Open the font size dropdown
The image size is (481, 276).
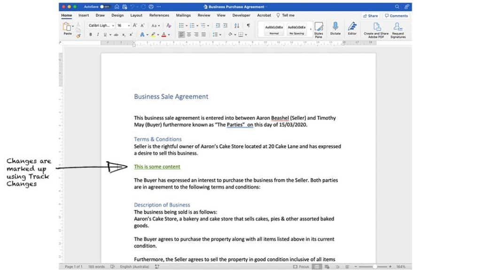[128, 25]
